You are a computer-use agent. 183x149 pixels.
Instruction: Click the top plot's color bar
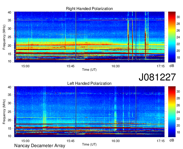(x=172, y=37)
